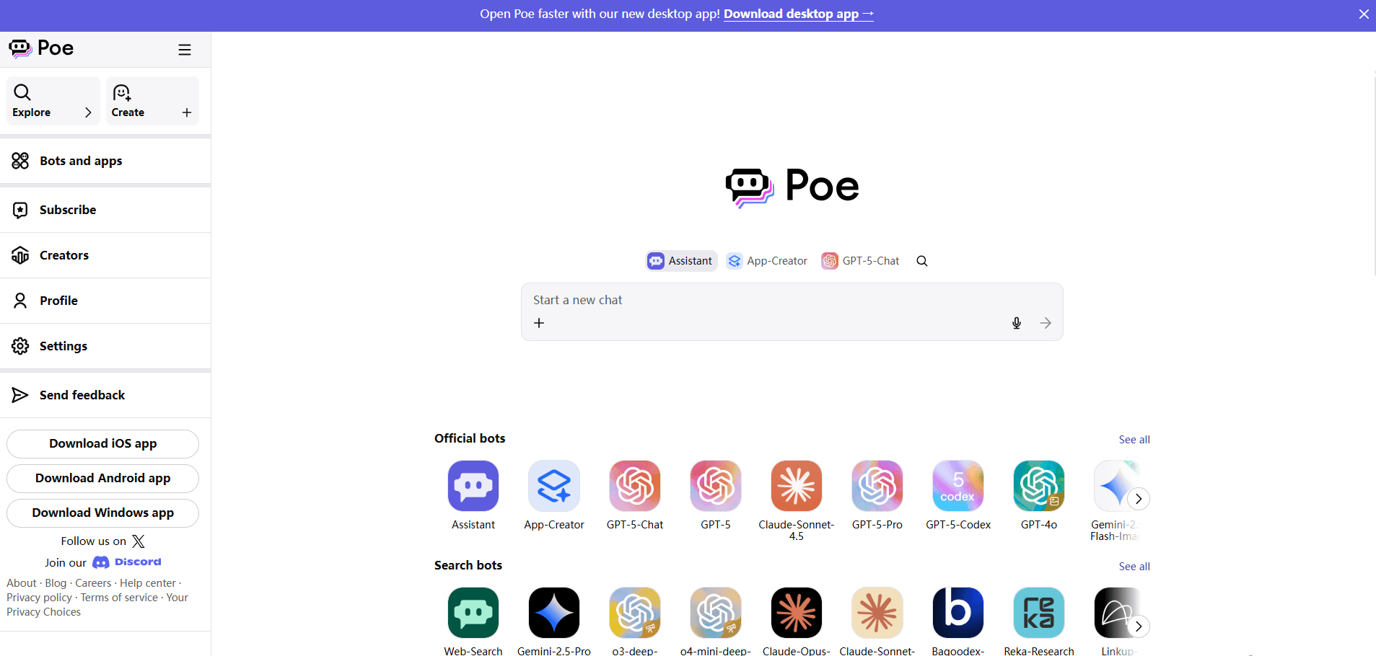Collapse the sidebar with the hamburger menu
The width and height of the screenshot is (1376, 656).
pyautogui.click(x=185, y=50)
